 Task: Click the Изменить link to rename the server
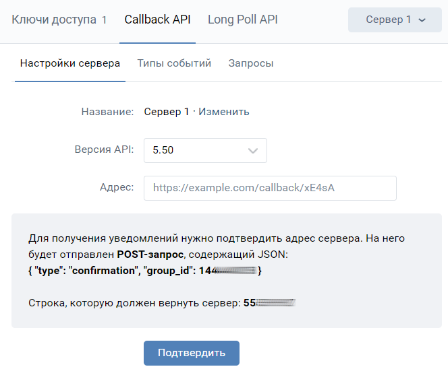click(224, 112)
